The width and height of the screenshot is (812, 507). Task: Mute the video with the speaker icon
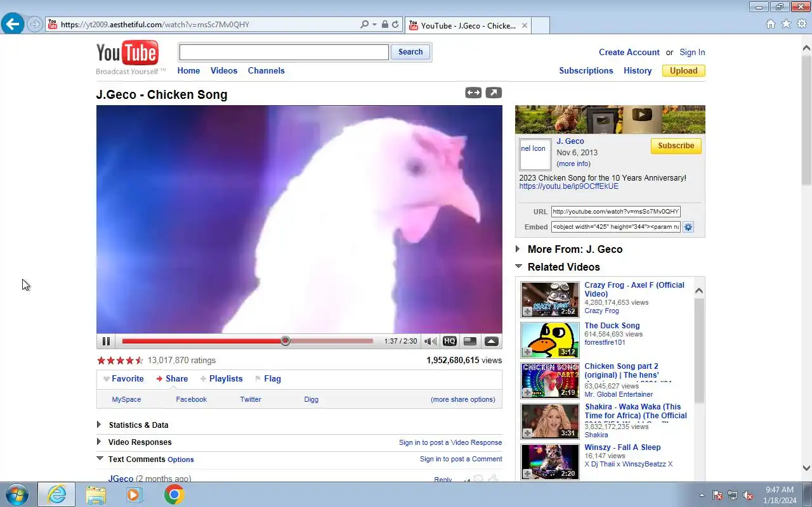point(430,341)
